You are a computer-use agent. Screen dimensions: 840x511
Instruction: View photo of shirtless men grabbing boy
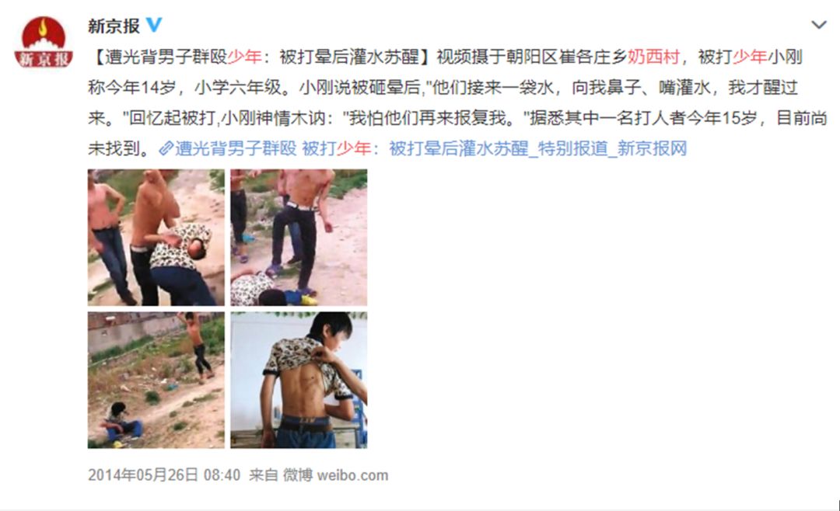tap(156, 238)
